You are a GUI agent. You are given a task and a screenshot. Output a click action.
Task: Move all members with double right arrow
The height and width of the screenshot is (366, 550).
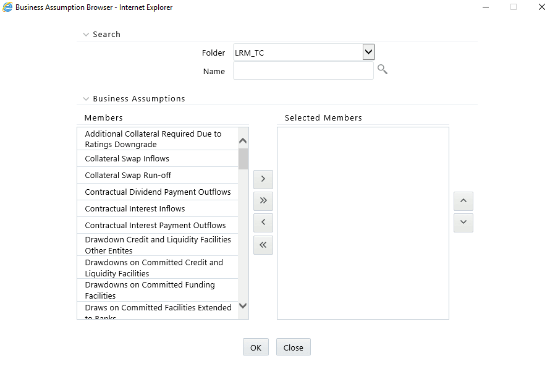click(263, 200)
